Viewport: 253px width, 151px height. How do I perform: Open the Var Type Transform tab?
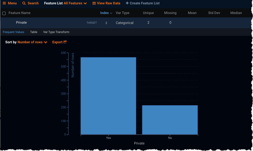pyautogui.click(x=56, y=32)
